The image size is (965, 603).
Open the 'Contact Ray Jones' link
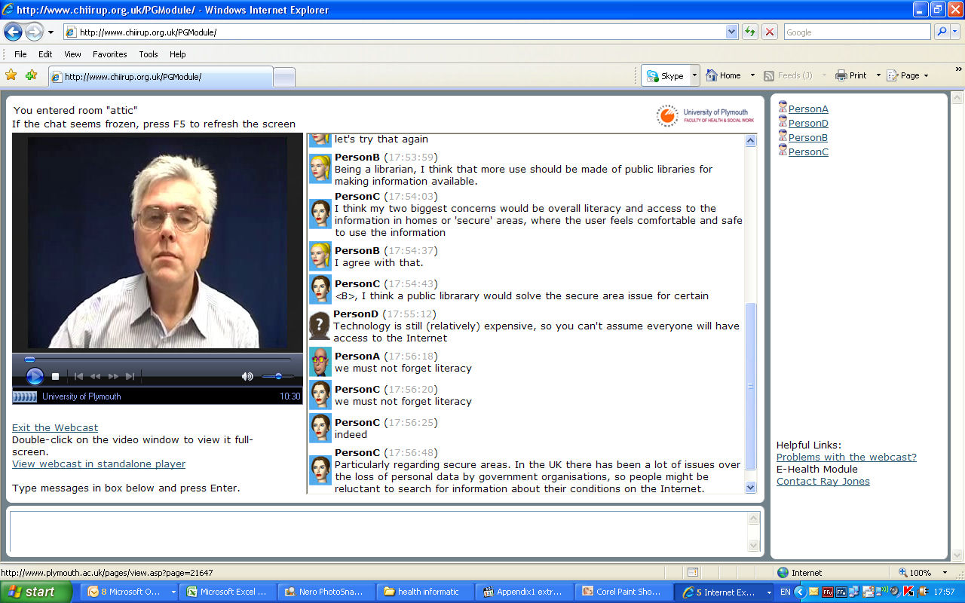point(823,481)
